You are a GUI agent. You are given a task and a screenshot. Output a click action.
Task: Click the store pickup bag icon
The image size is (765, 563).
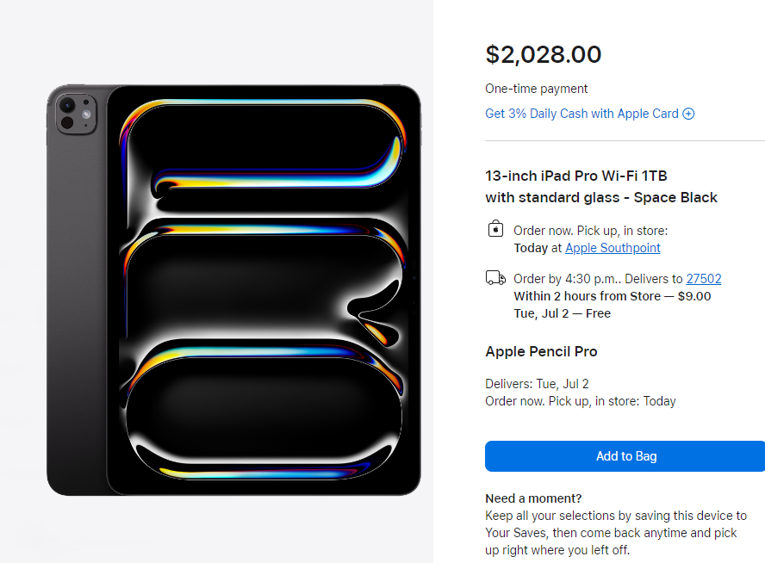click(x=495, y=230)
